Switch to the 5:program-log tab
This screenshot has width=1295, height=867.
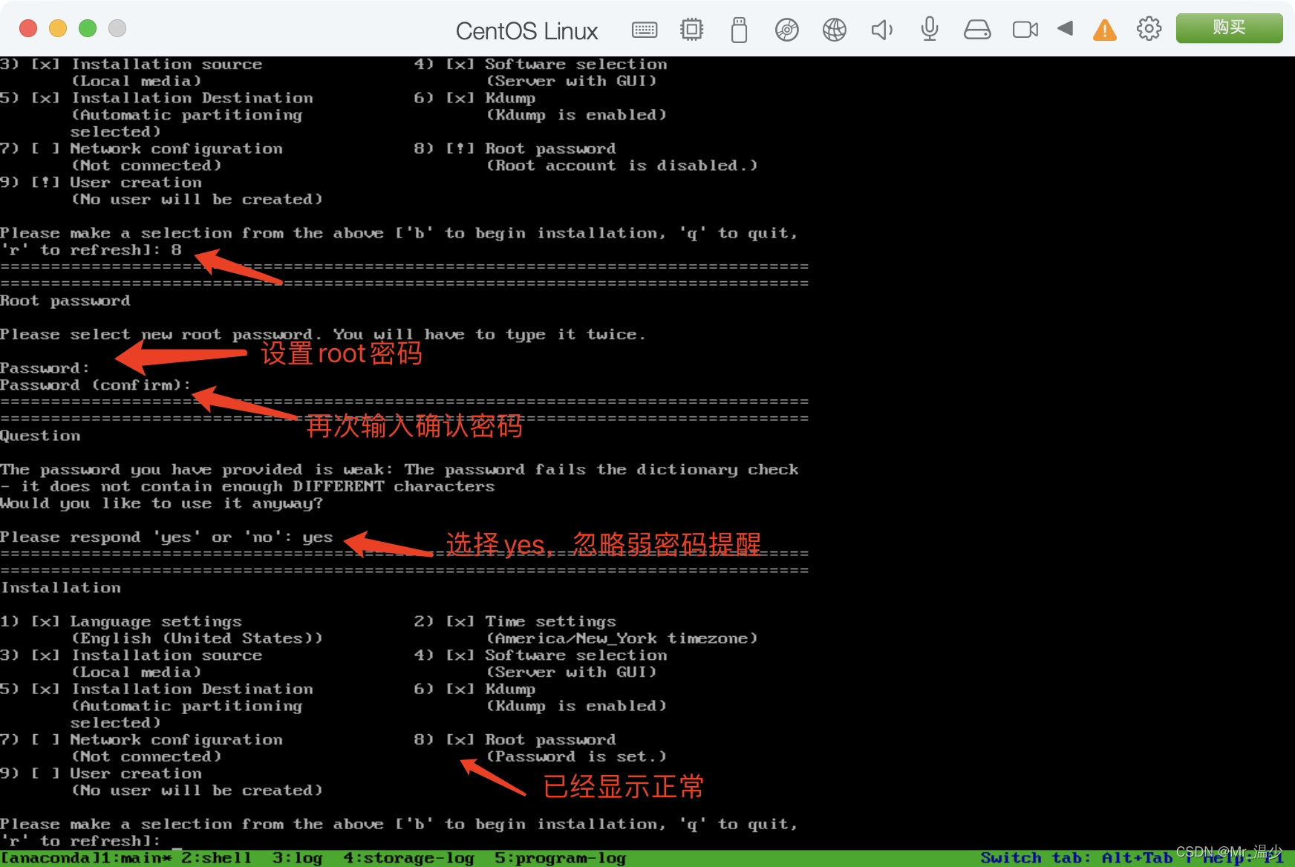pos(560,858)
